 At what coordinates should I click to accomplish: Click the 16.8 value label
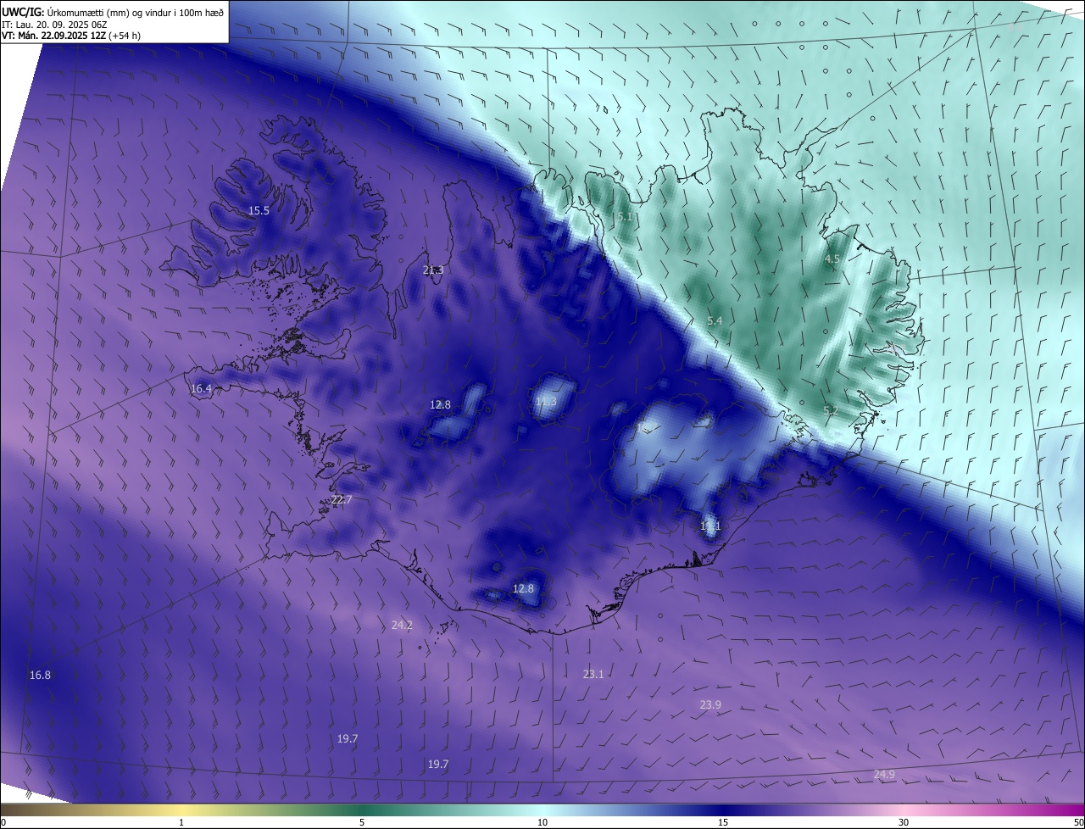pos(40,676)
